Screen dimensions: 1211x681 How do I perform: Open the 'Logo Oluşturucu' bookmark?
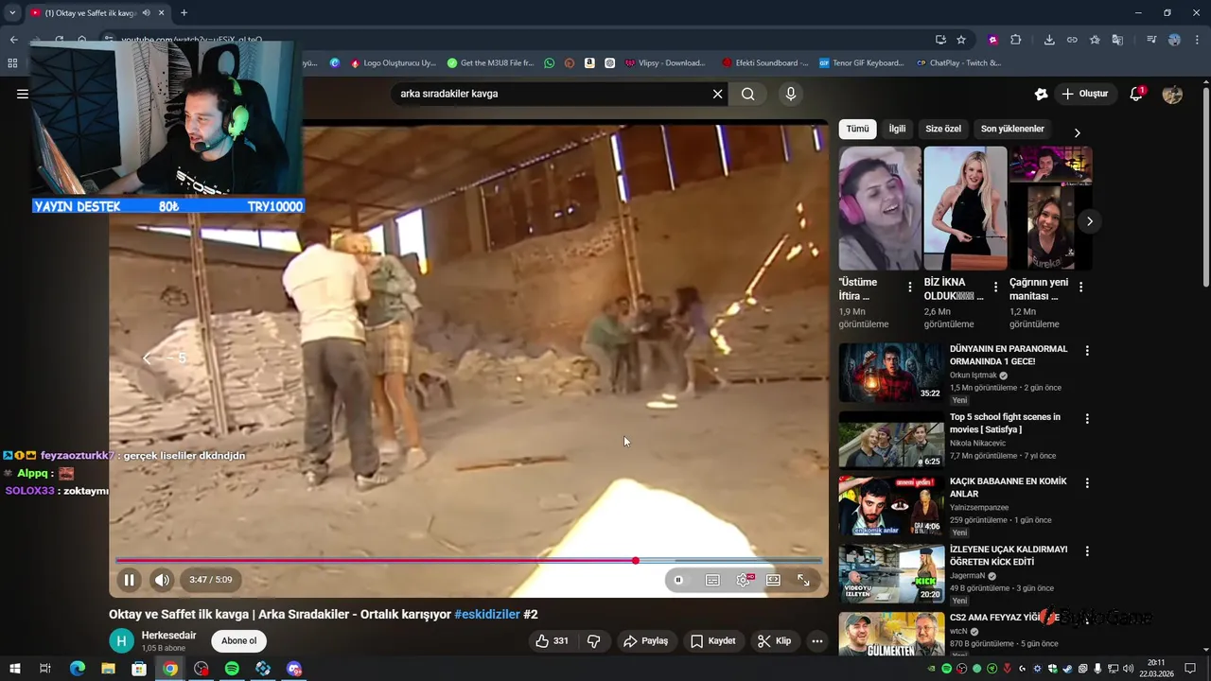pos(393,63)
